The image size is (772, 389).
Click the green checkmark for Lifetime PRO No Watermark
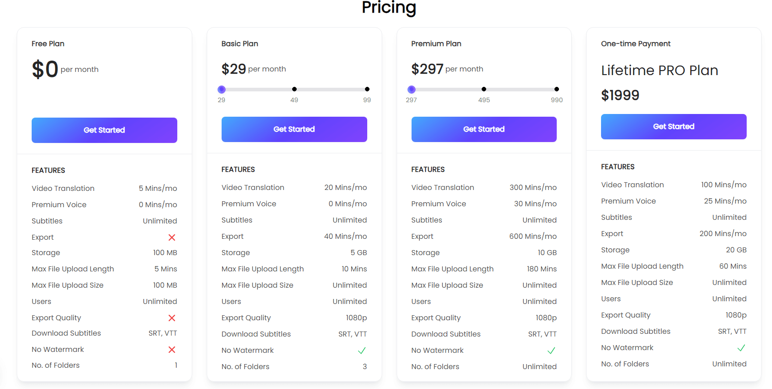(741, 348)
